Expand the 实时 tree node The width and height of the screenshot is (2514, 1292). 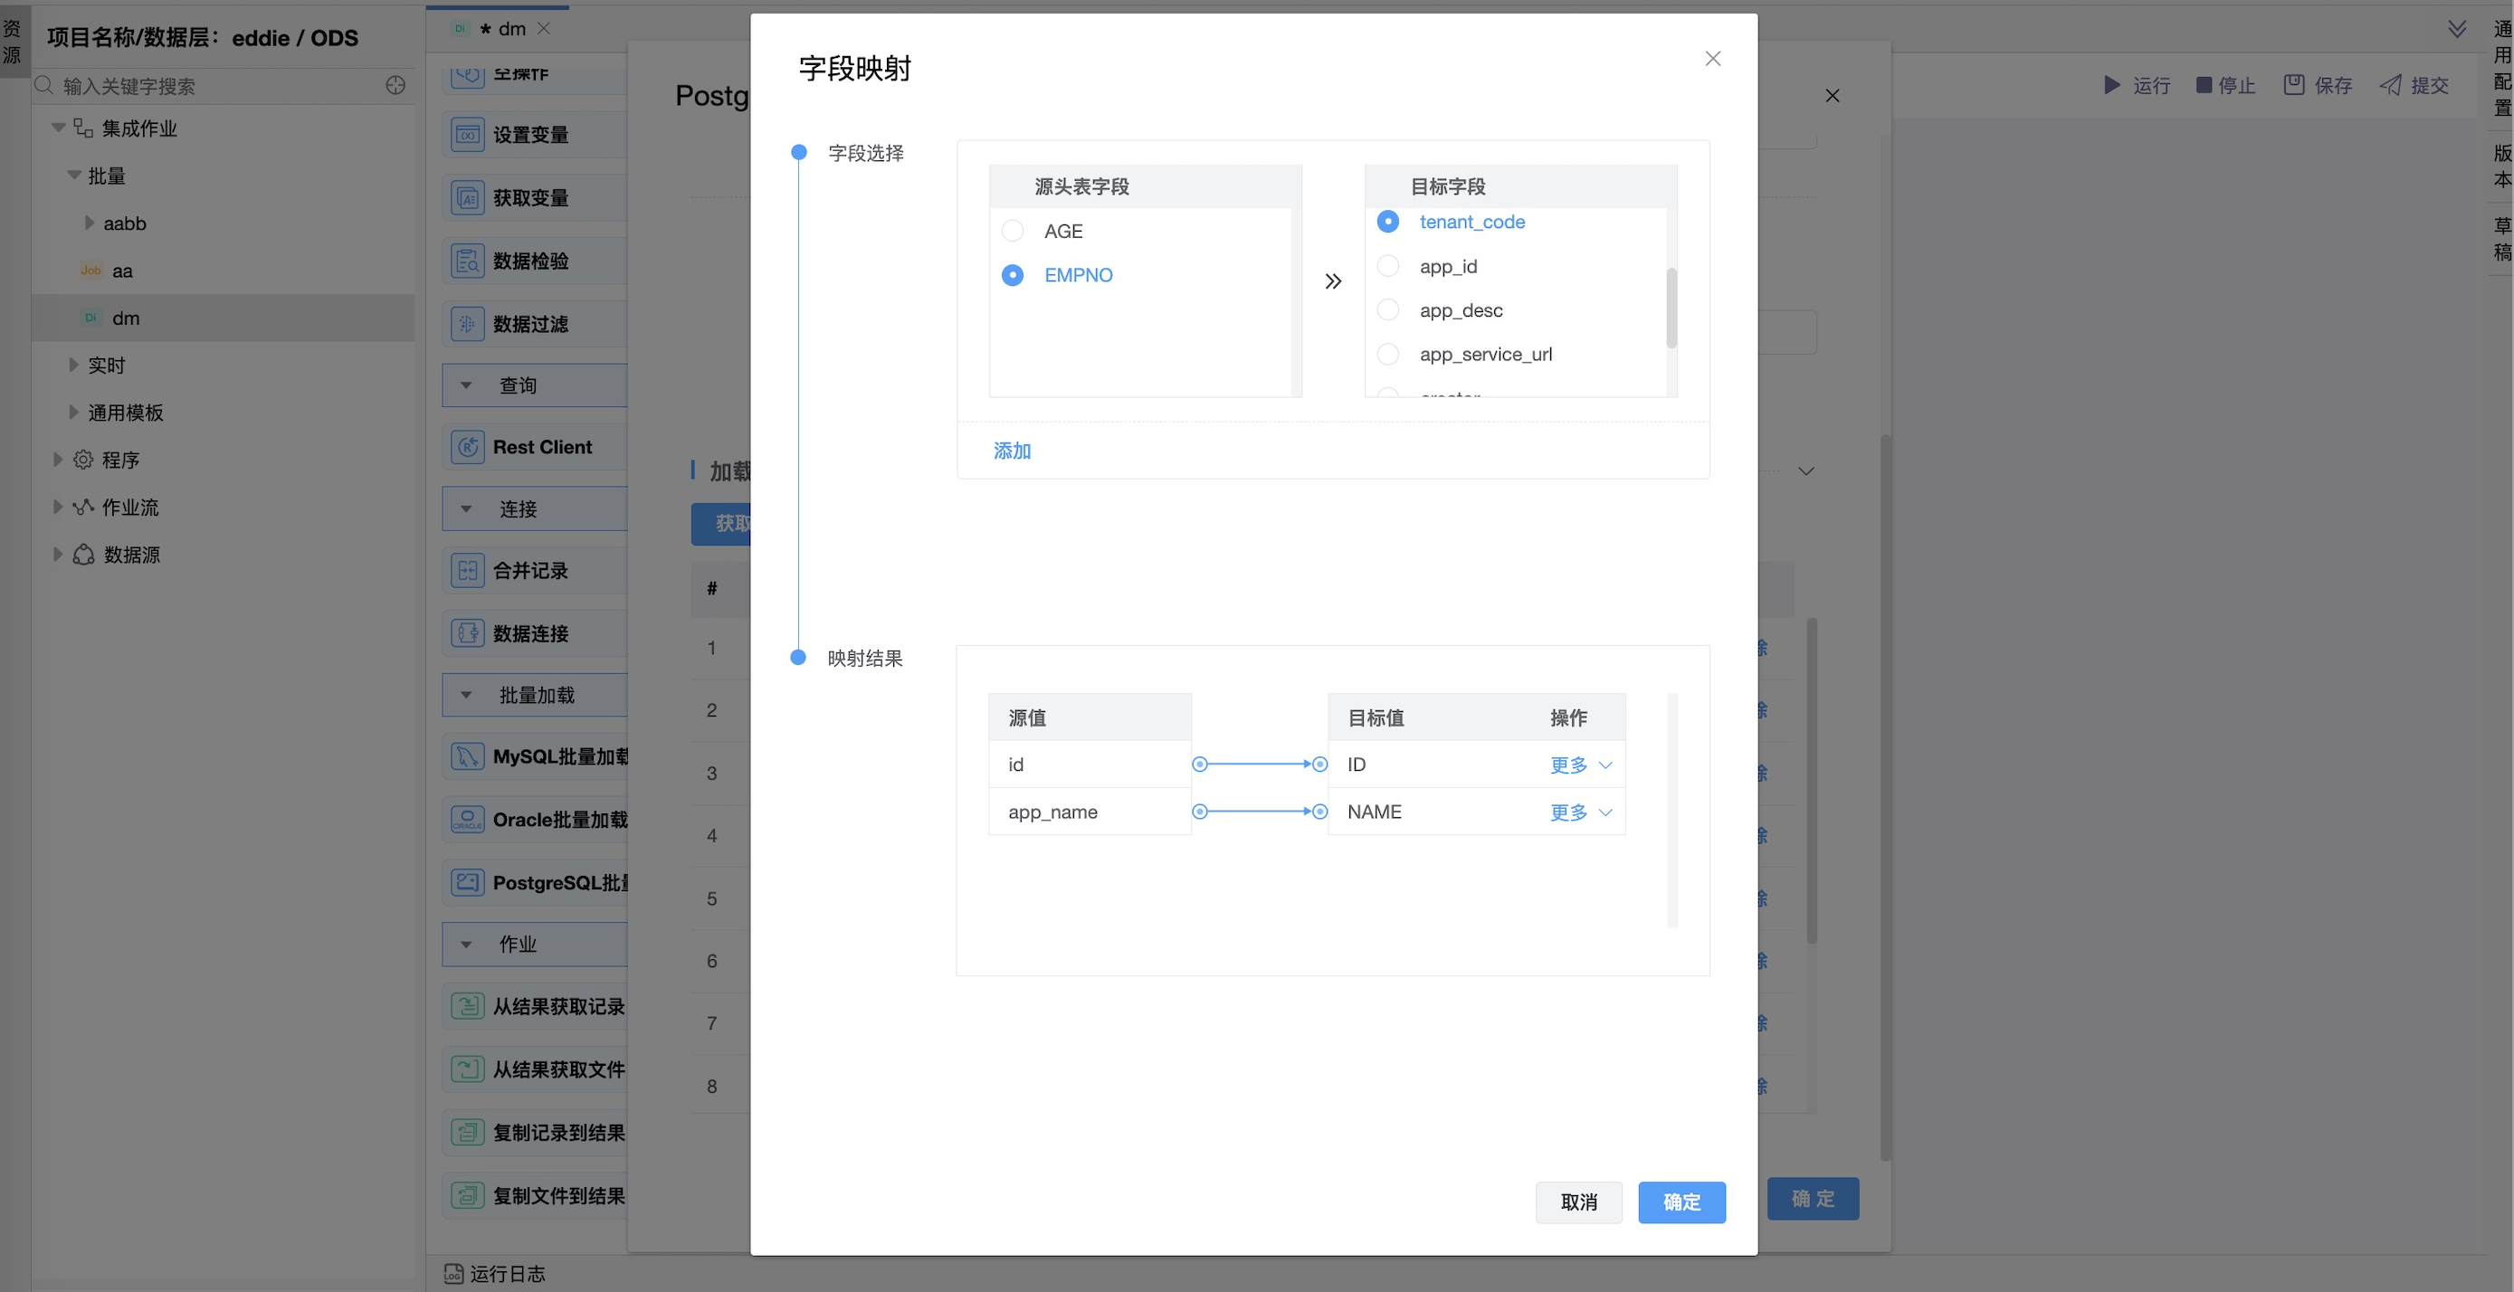[73, 365]
